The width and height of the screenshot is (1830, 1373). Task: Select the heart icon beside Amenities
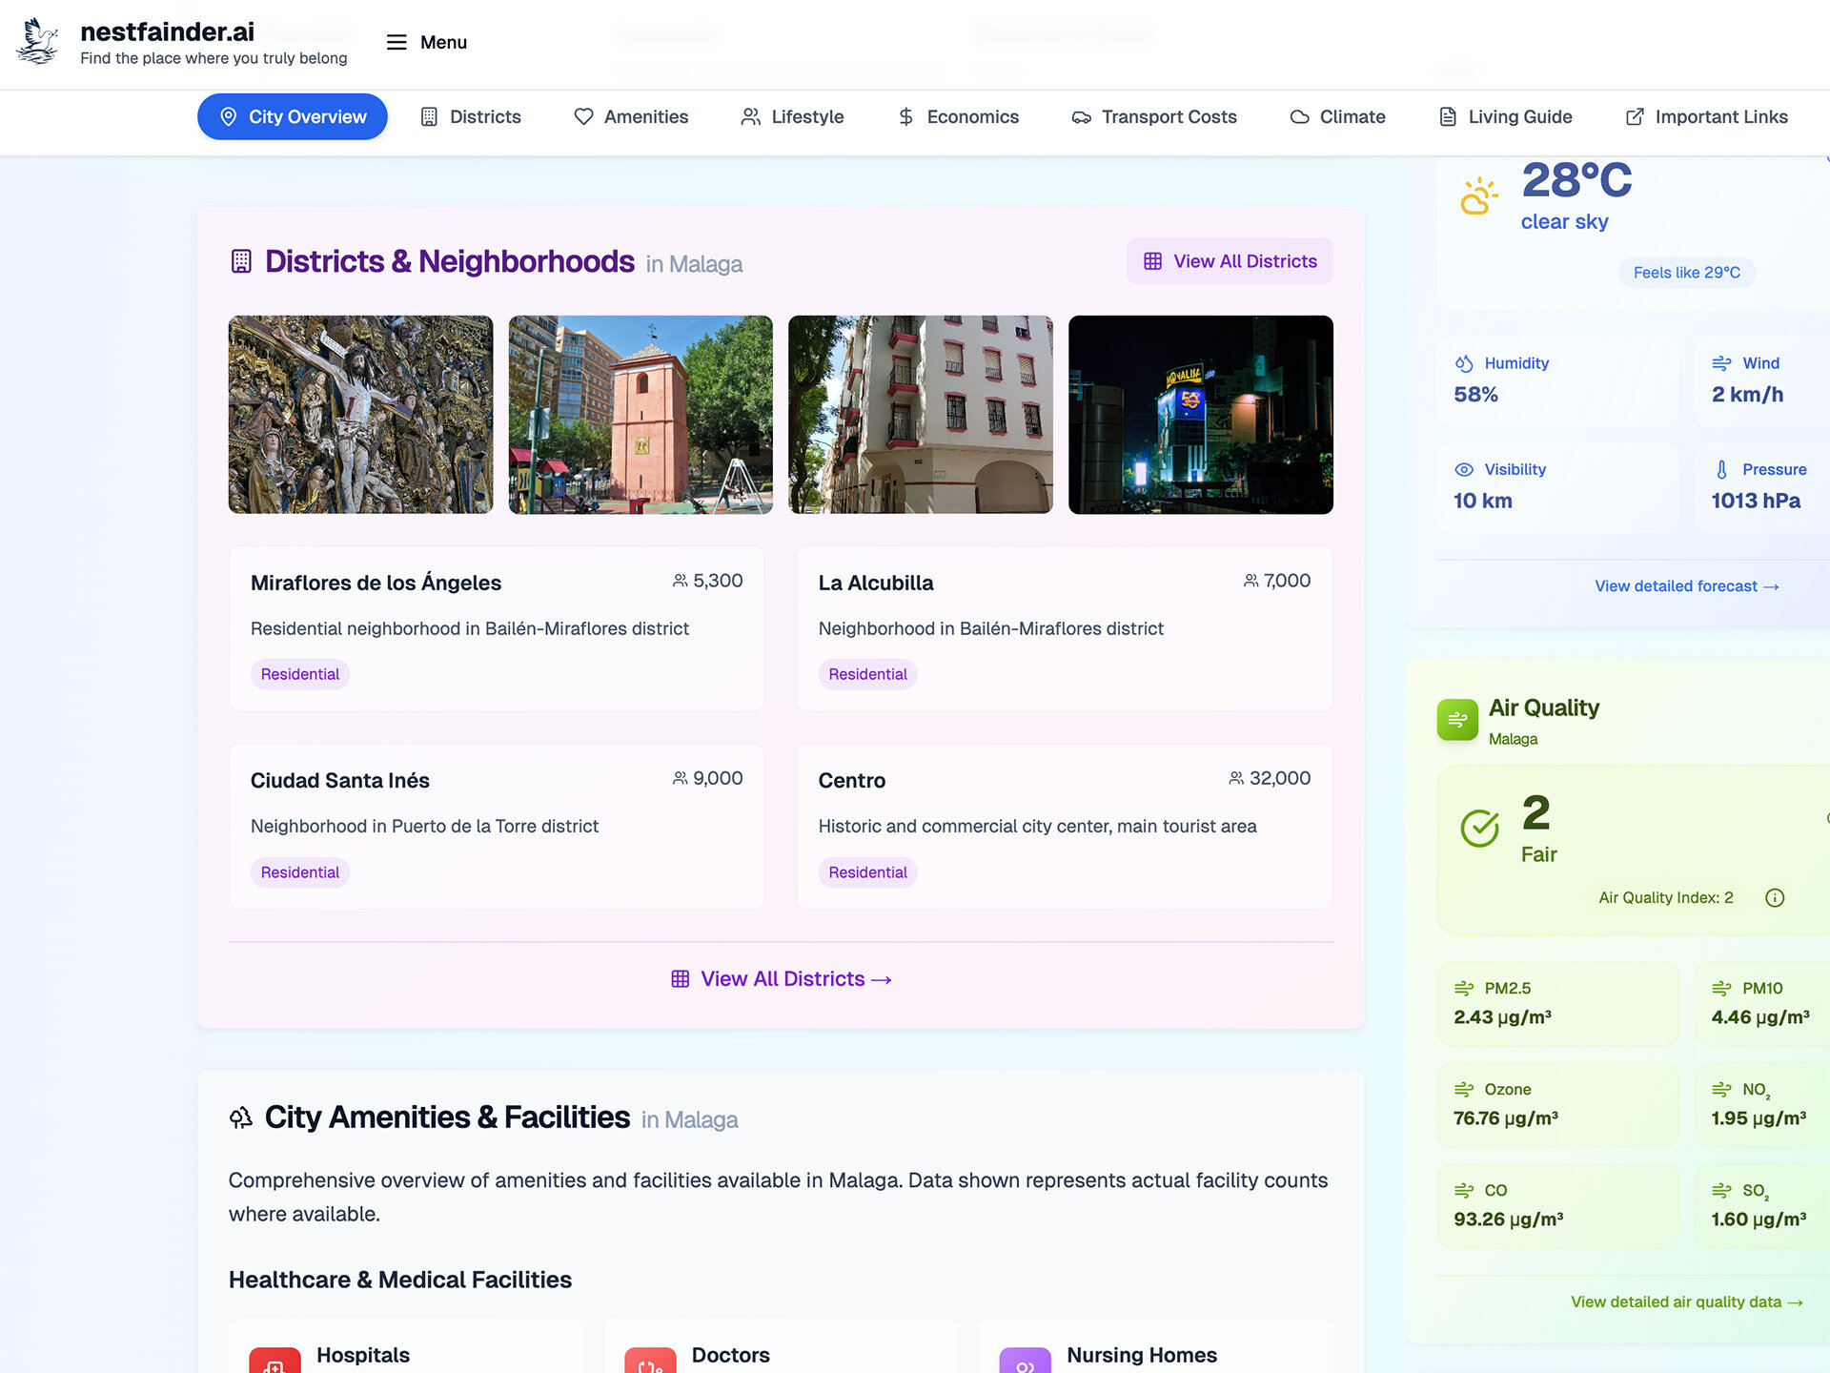tap(583, 116)
